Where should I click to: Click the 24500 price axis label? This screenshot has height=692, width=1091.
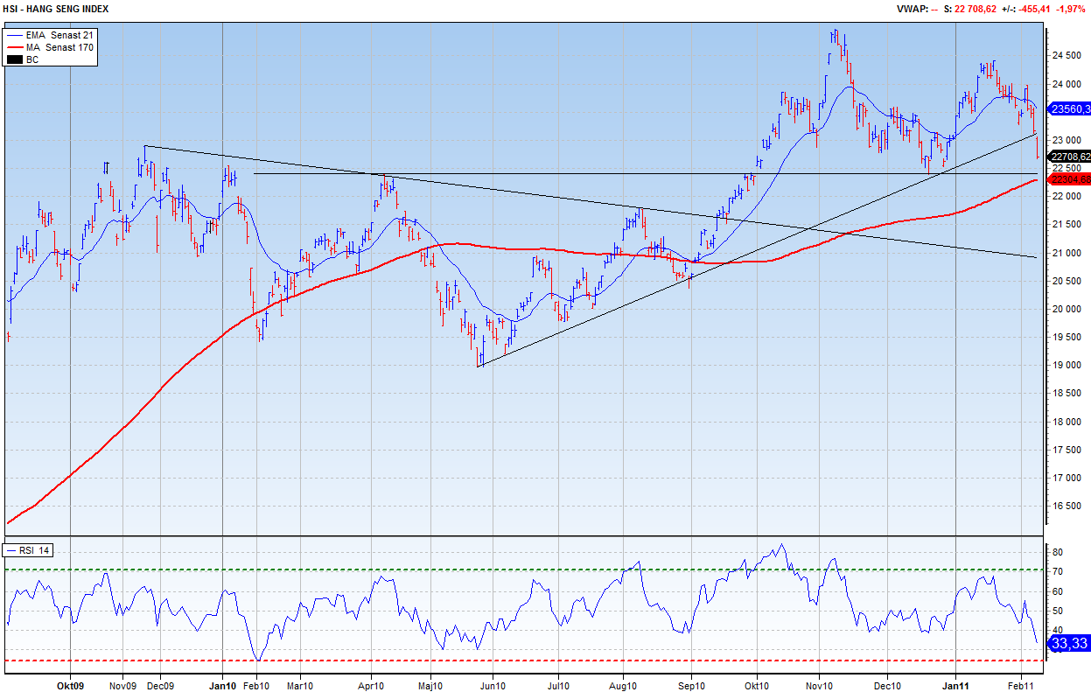point(1065,56)
